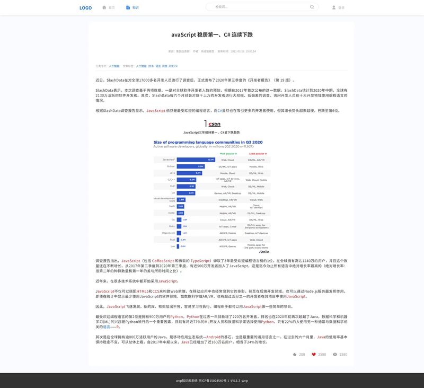Click the 登录 login link
424x388 pixels.
tap(341, 8)
